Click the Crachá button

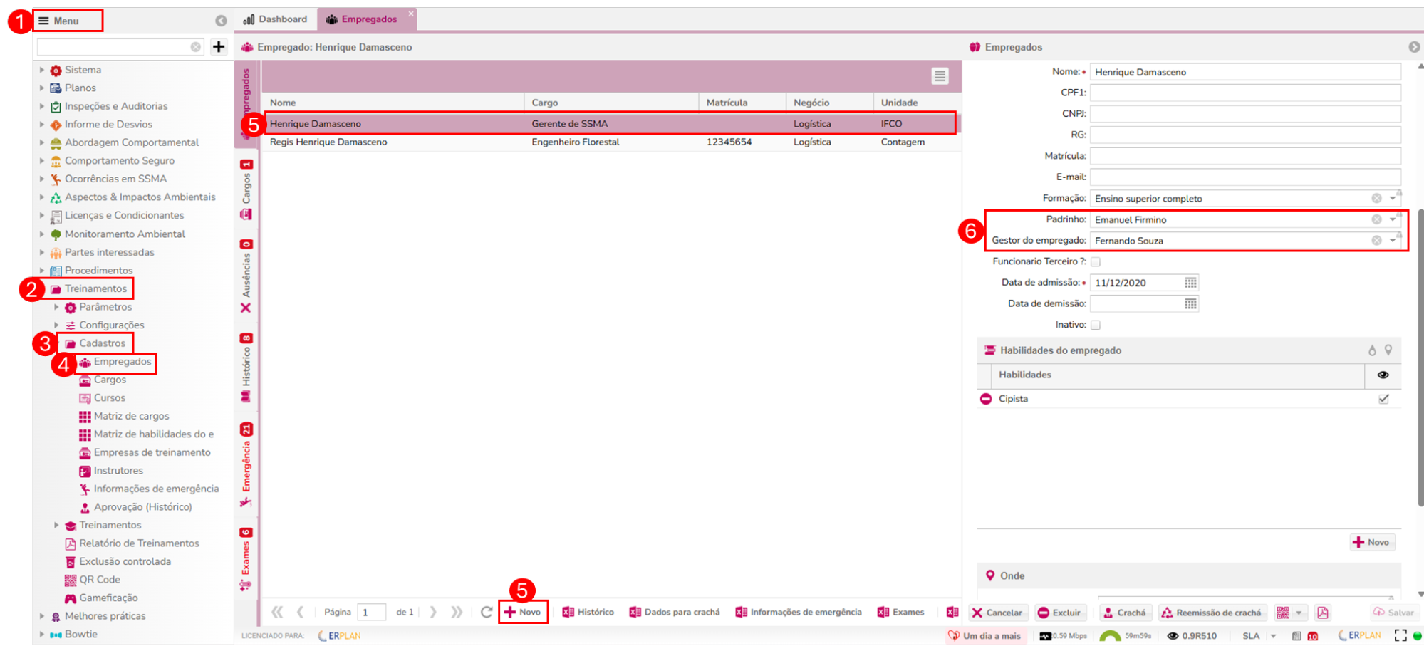click(1124, 613)
